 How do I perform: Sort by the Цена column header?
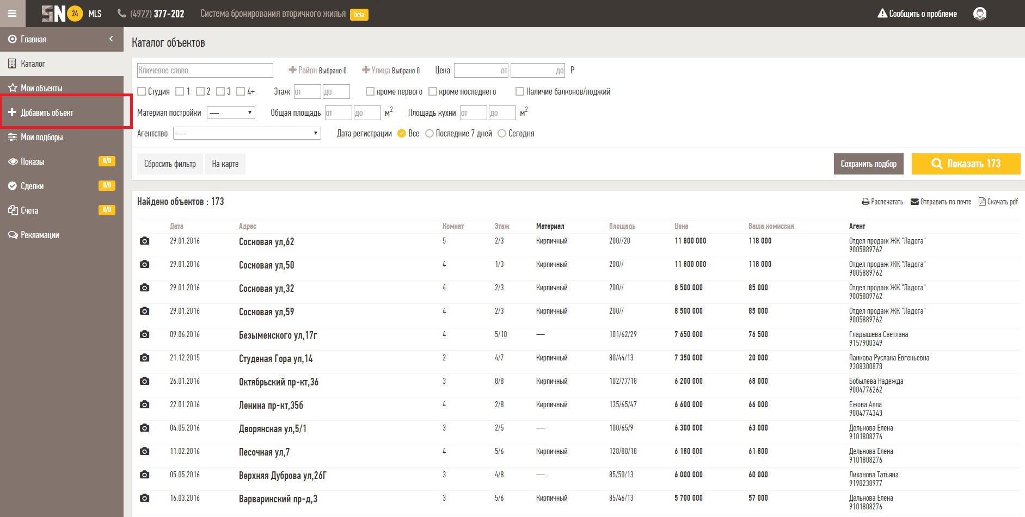coord(681,226)
